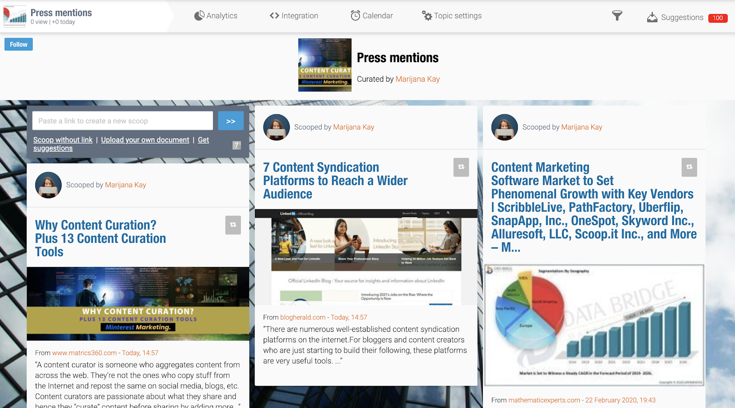Click Get suggestions link
Viewport: 735px width, 408px height.
pos(121,144)
